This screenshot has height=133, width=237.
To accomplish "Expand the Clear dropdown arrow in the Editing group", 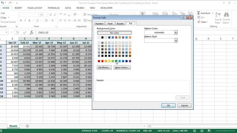I will [x=207, y=22].
